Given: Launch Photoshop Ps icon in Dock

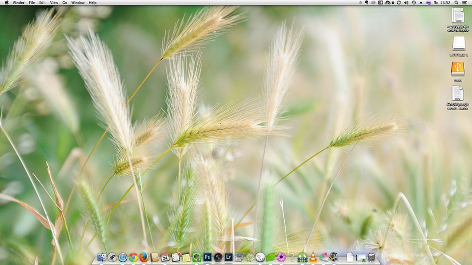Looking at the screenshot, I should click(207, 257).
